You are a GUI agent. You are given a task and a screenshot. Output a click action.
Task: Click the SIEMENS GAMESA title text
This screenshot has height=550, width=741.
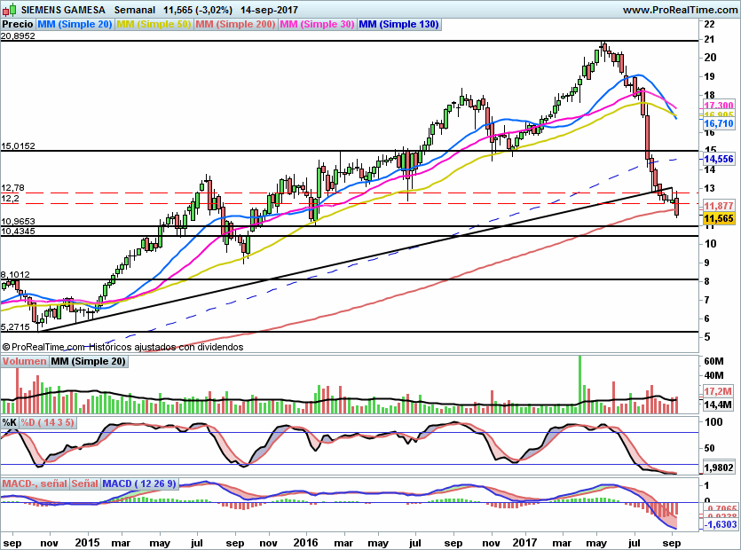pos(63,10)
